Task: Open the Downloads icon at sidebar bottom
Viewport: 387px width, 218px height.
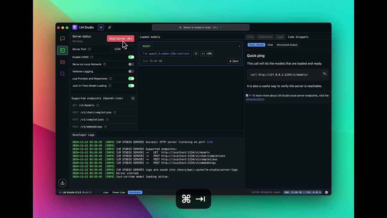Action: click(63, 183)
